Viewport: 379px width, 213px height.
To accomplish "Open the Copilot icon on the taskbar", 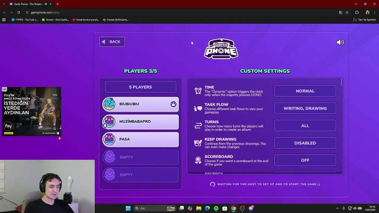I will coord(190,208).
